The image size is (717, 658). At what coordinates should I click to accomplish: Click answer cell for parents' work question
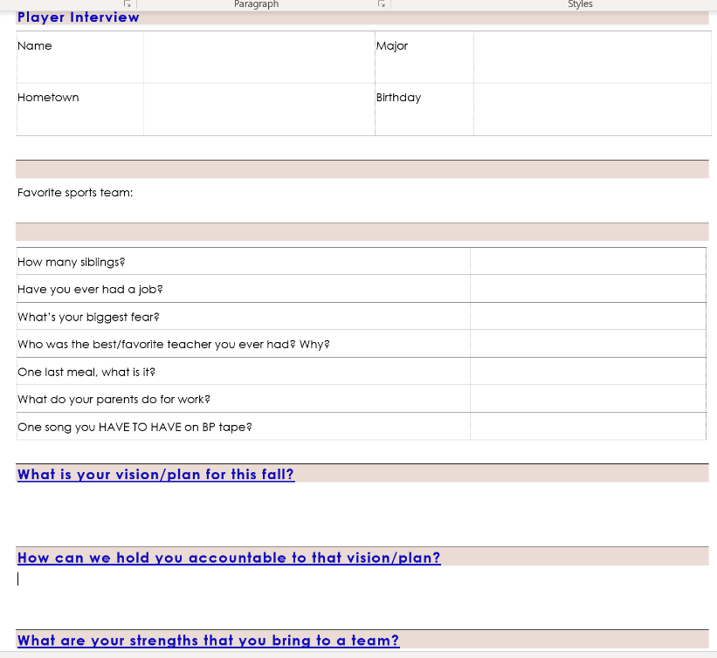click(x=588, y=399)
